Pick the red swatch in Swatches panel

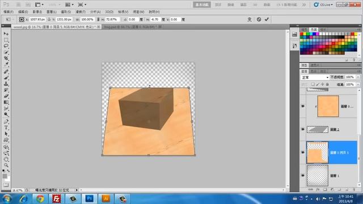point(302,34)
